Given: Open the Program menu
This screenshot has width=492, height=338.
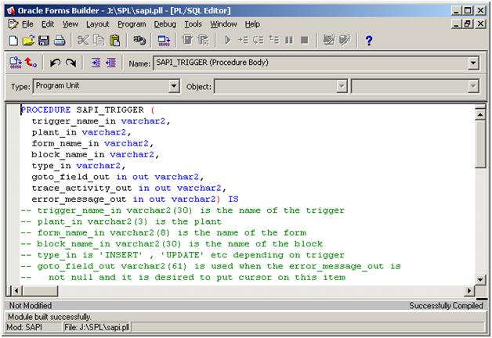Looking at the screenshot, I should [132, 24].
